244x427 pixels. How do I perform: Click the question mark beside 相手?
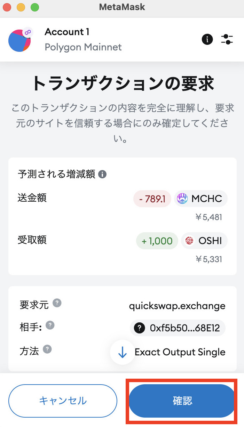point(50,325)
